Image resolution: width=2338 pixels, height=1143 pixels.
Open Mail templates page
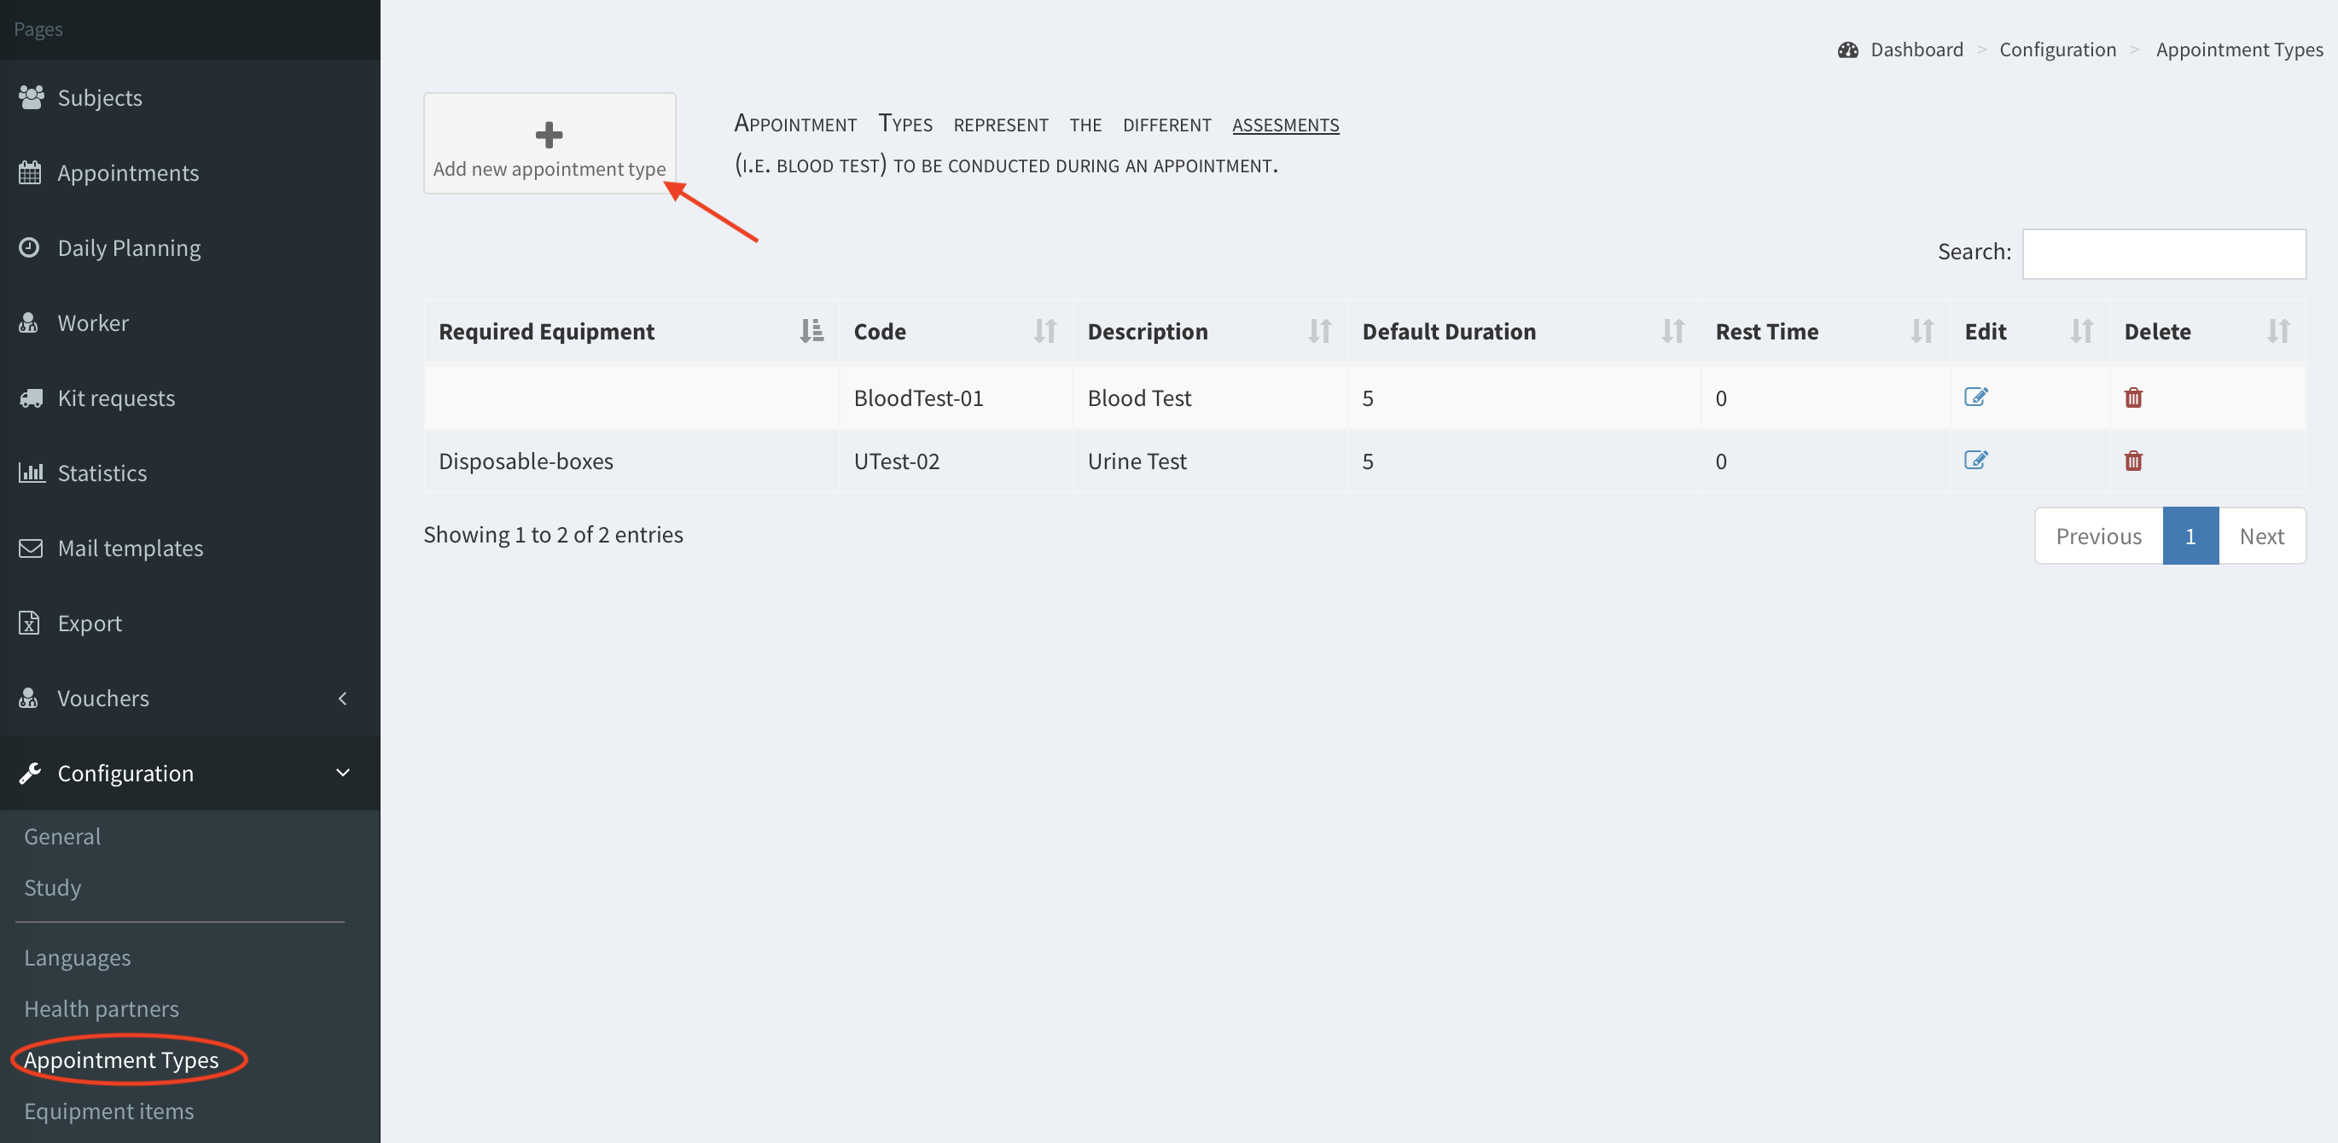130,548
